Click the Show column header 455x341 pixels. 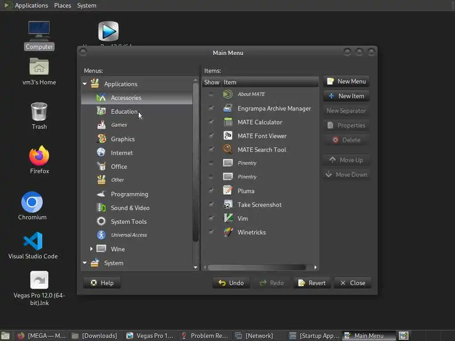212,82
